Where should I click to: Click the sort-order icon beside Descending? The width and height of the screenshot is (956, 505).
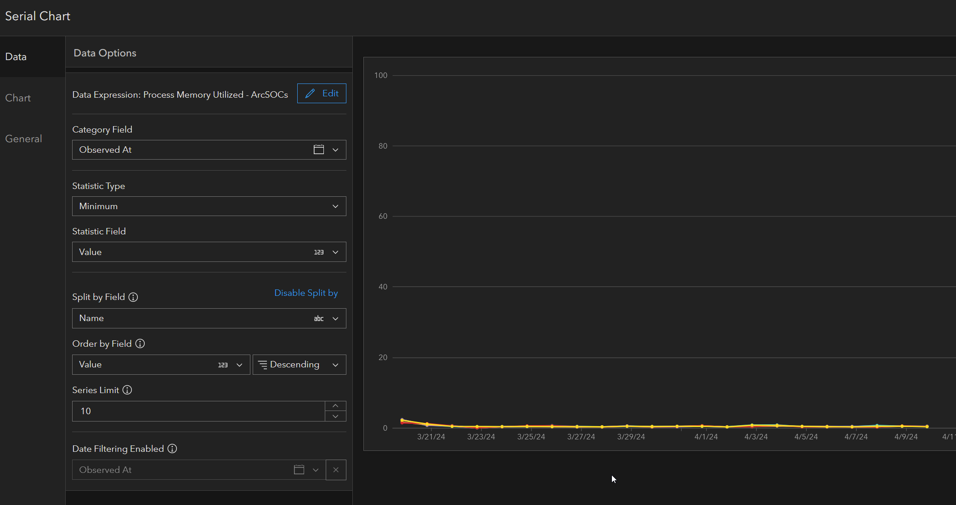click(263, 364)
